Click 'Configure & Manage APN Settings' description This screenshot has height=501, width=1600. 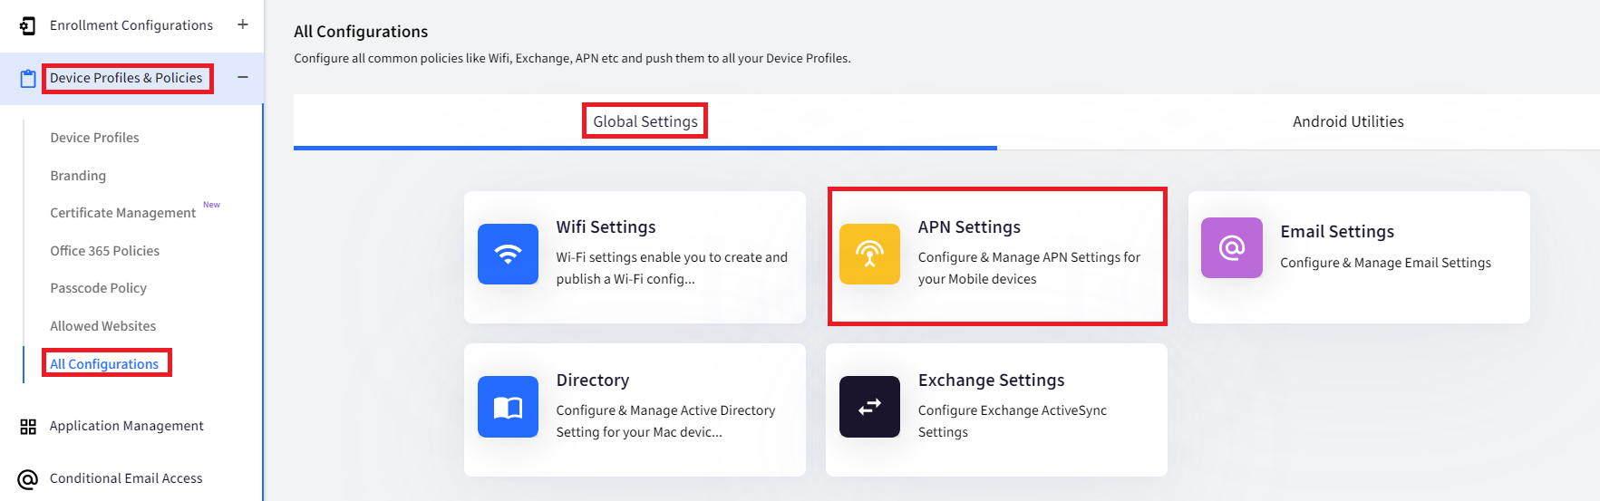(x=1029, y=268)
